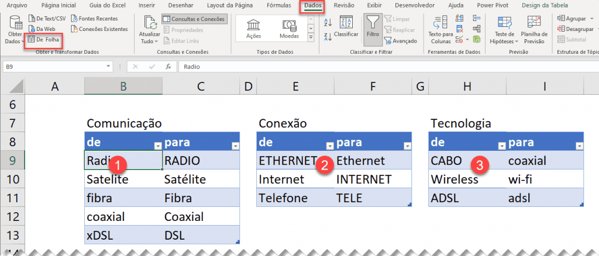Toggle the Consultas e Conexões pane
This screenshot has width=599, height=256.
pyautogui.click(x=195, y=19)
